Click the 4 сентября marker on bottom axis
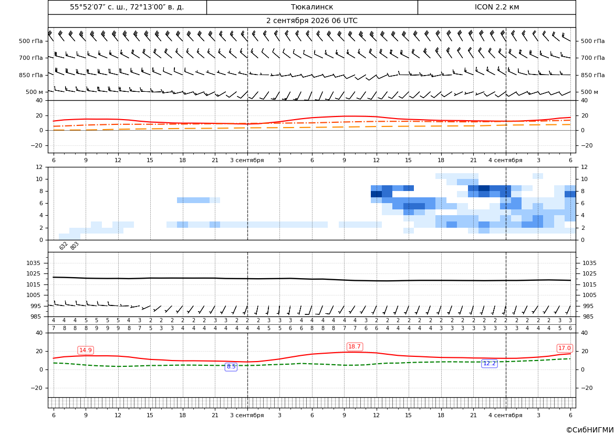614x434 pixels. coord(505,415)
